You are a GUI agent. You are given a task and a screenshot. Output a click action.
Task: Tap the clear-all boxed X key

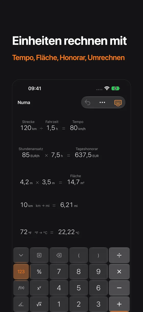[39, 255]
